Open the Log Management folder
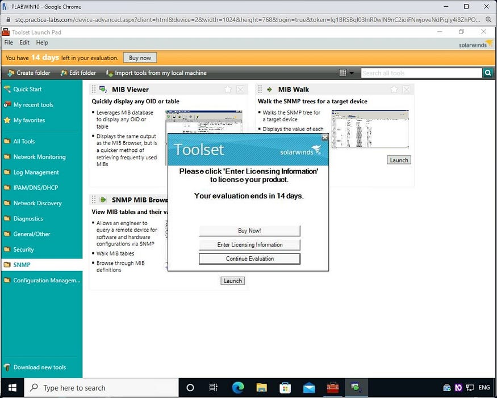 coord(36,172)
